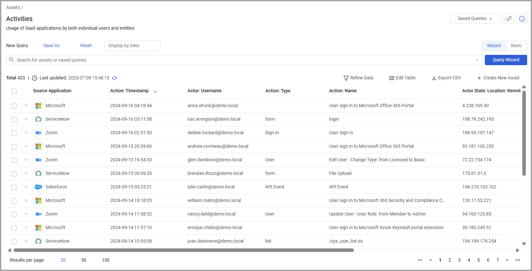Open the Query Wizard
532x271 pixels.
(x=506, y=60)
